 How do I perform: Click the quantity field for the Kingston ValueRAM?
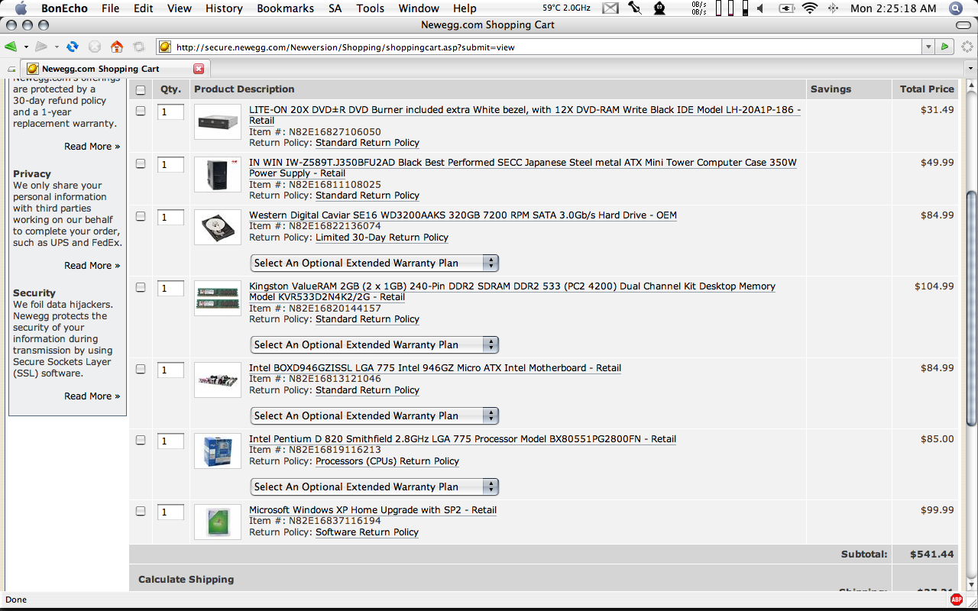(170, 289)
